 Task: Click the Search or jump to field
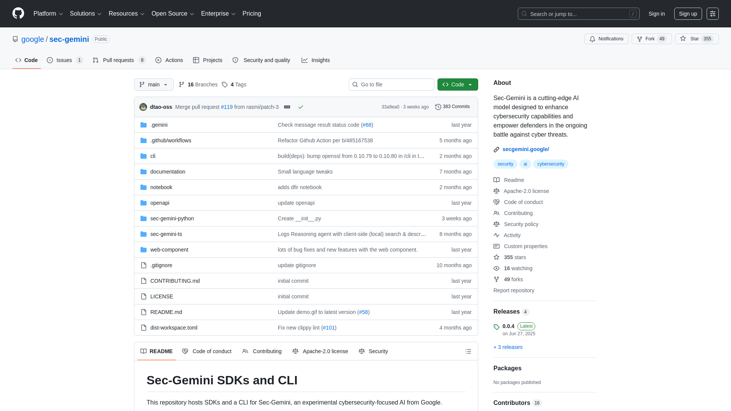coord(578,14)
